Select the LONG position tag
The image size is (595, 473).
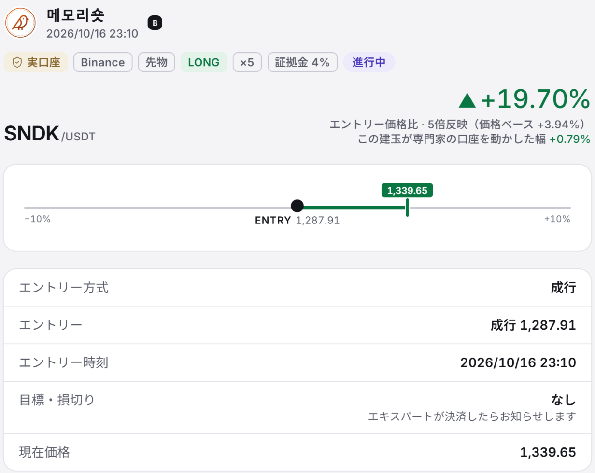(x=204, y=62)
